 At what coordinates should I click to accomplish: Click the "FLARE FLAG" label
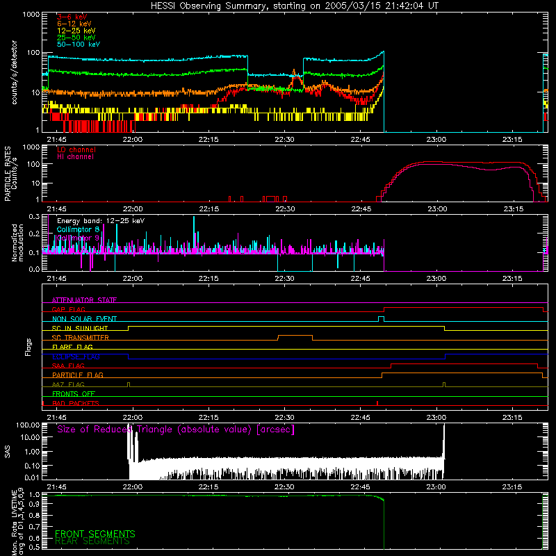coord(72,347)
